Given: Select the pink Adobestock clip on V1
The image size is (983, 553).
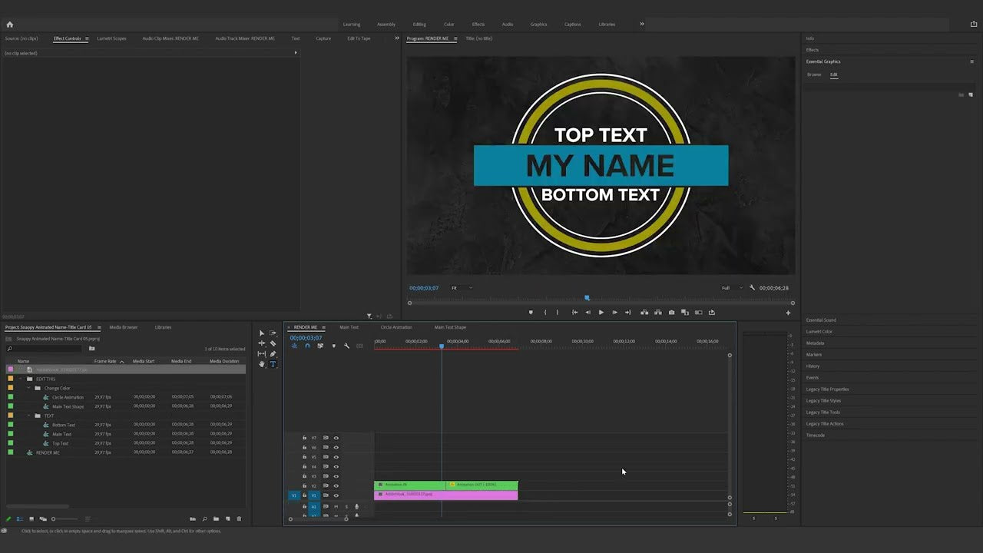Looking at the screenshot, I should [445, 494].
